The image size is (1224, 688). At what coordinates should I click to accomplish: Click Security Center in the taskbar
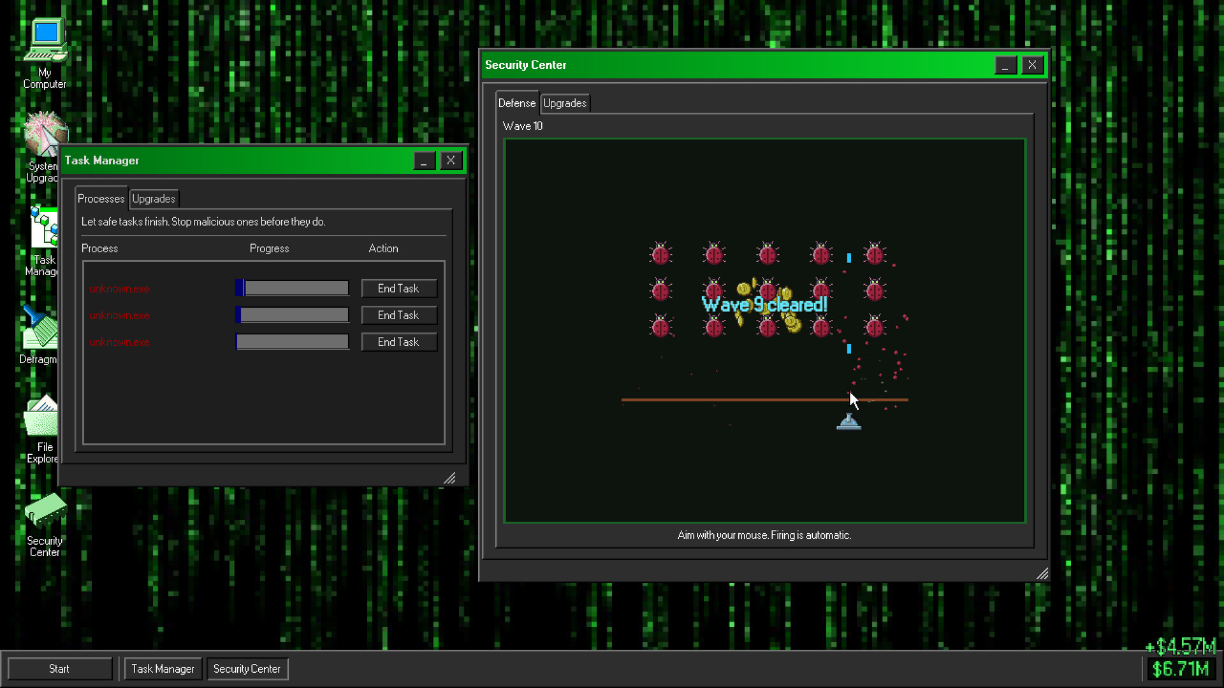[x=247, y=669]
